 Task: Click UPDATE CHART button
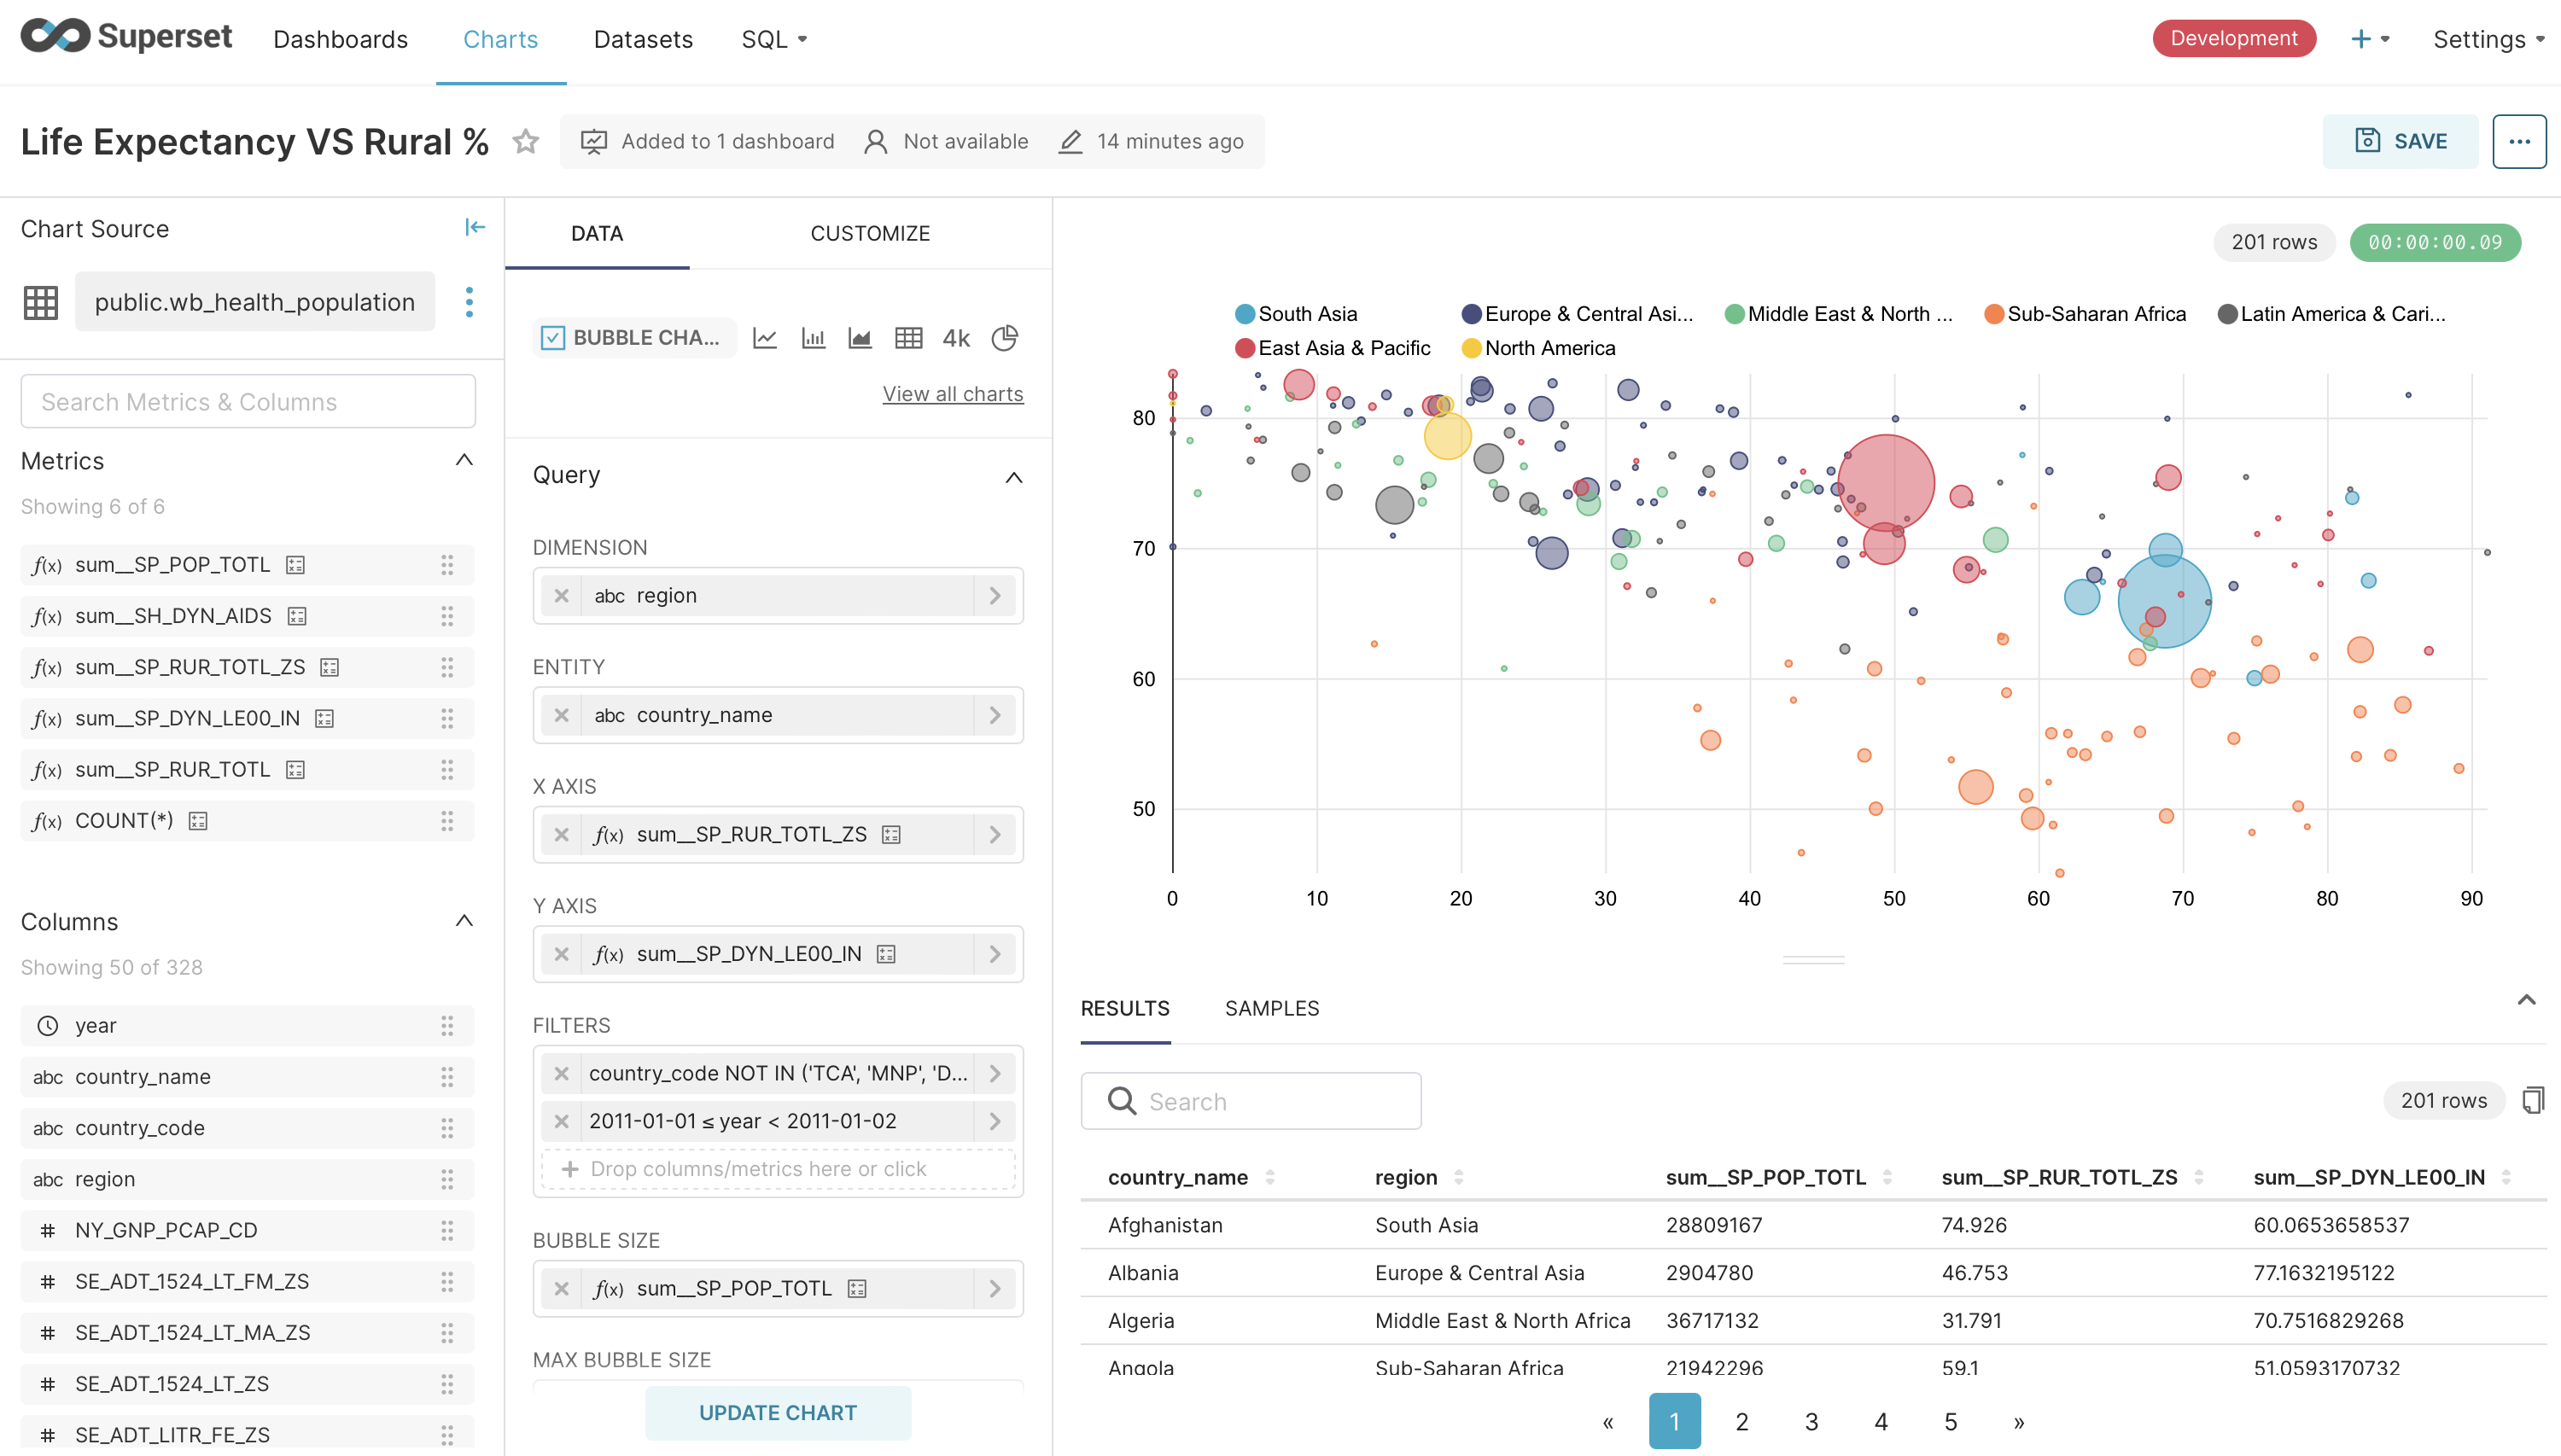pos(778,1412)
